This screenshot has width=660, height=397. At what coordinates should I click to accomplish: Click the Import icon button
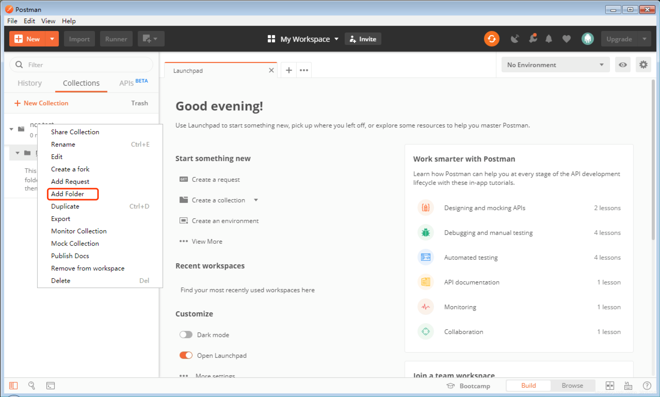click(x=79, y=39)
